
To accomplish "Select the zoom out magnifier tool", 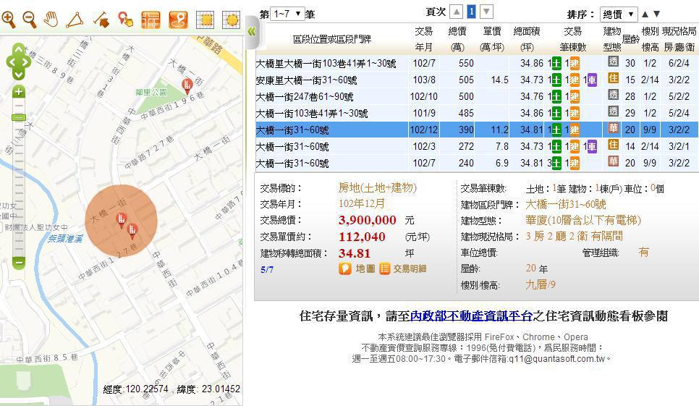I will click(30, 20).
